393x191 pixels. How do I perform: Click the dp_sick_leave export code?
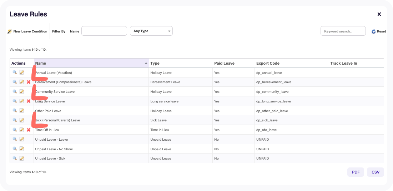click(267, 120)
